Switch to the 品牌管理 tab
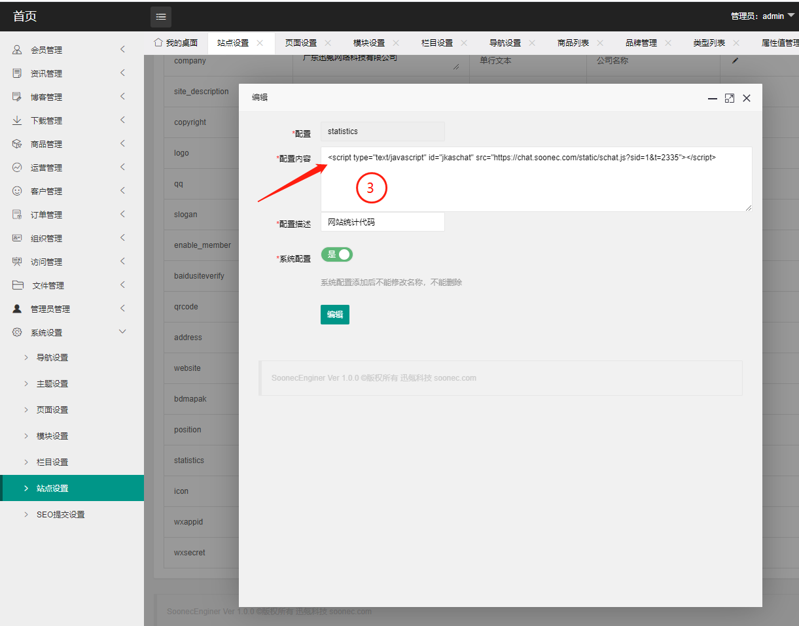This screenshot has width=799, height=626. tap(641, 43)
